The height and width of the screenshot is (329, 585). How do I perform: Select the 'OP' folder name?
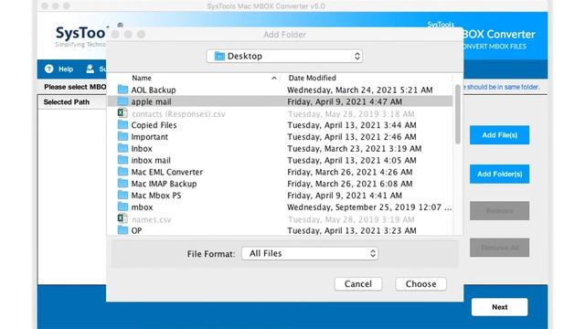[136, 230]
